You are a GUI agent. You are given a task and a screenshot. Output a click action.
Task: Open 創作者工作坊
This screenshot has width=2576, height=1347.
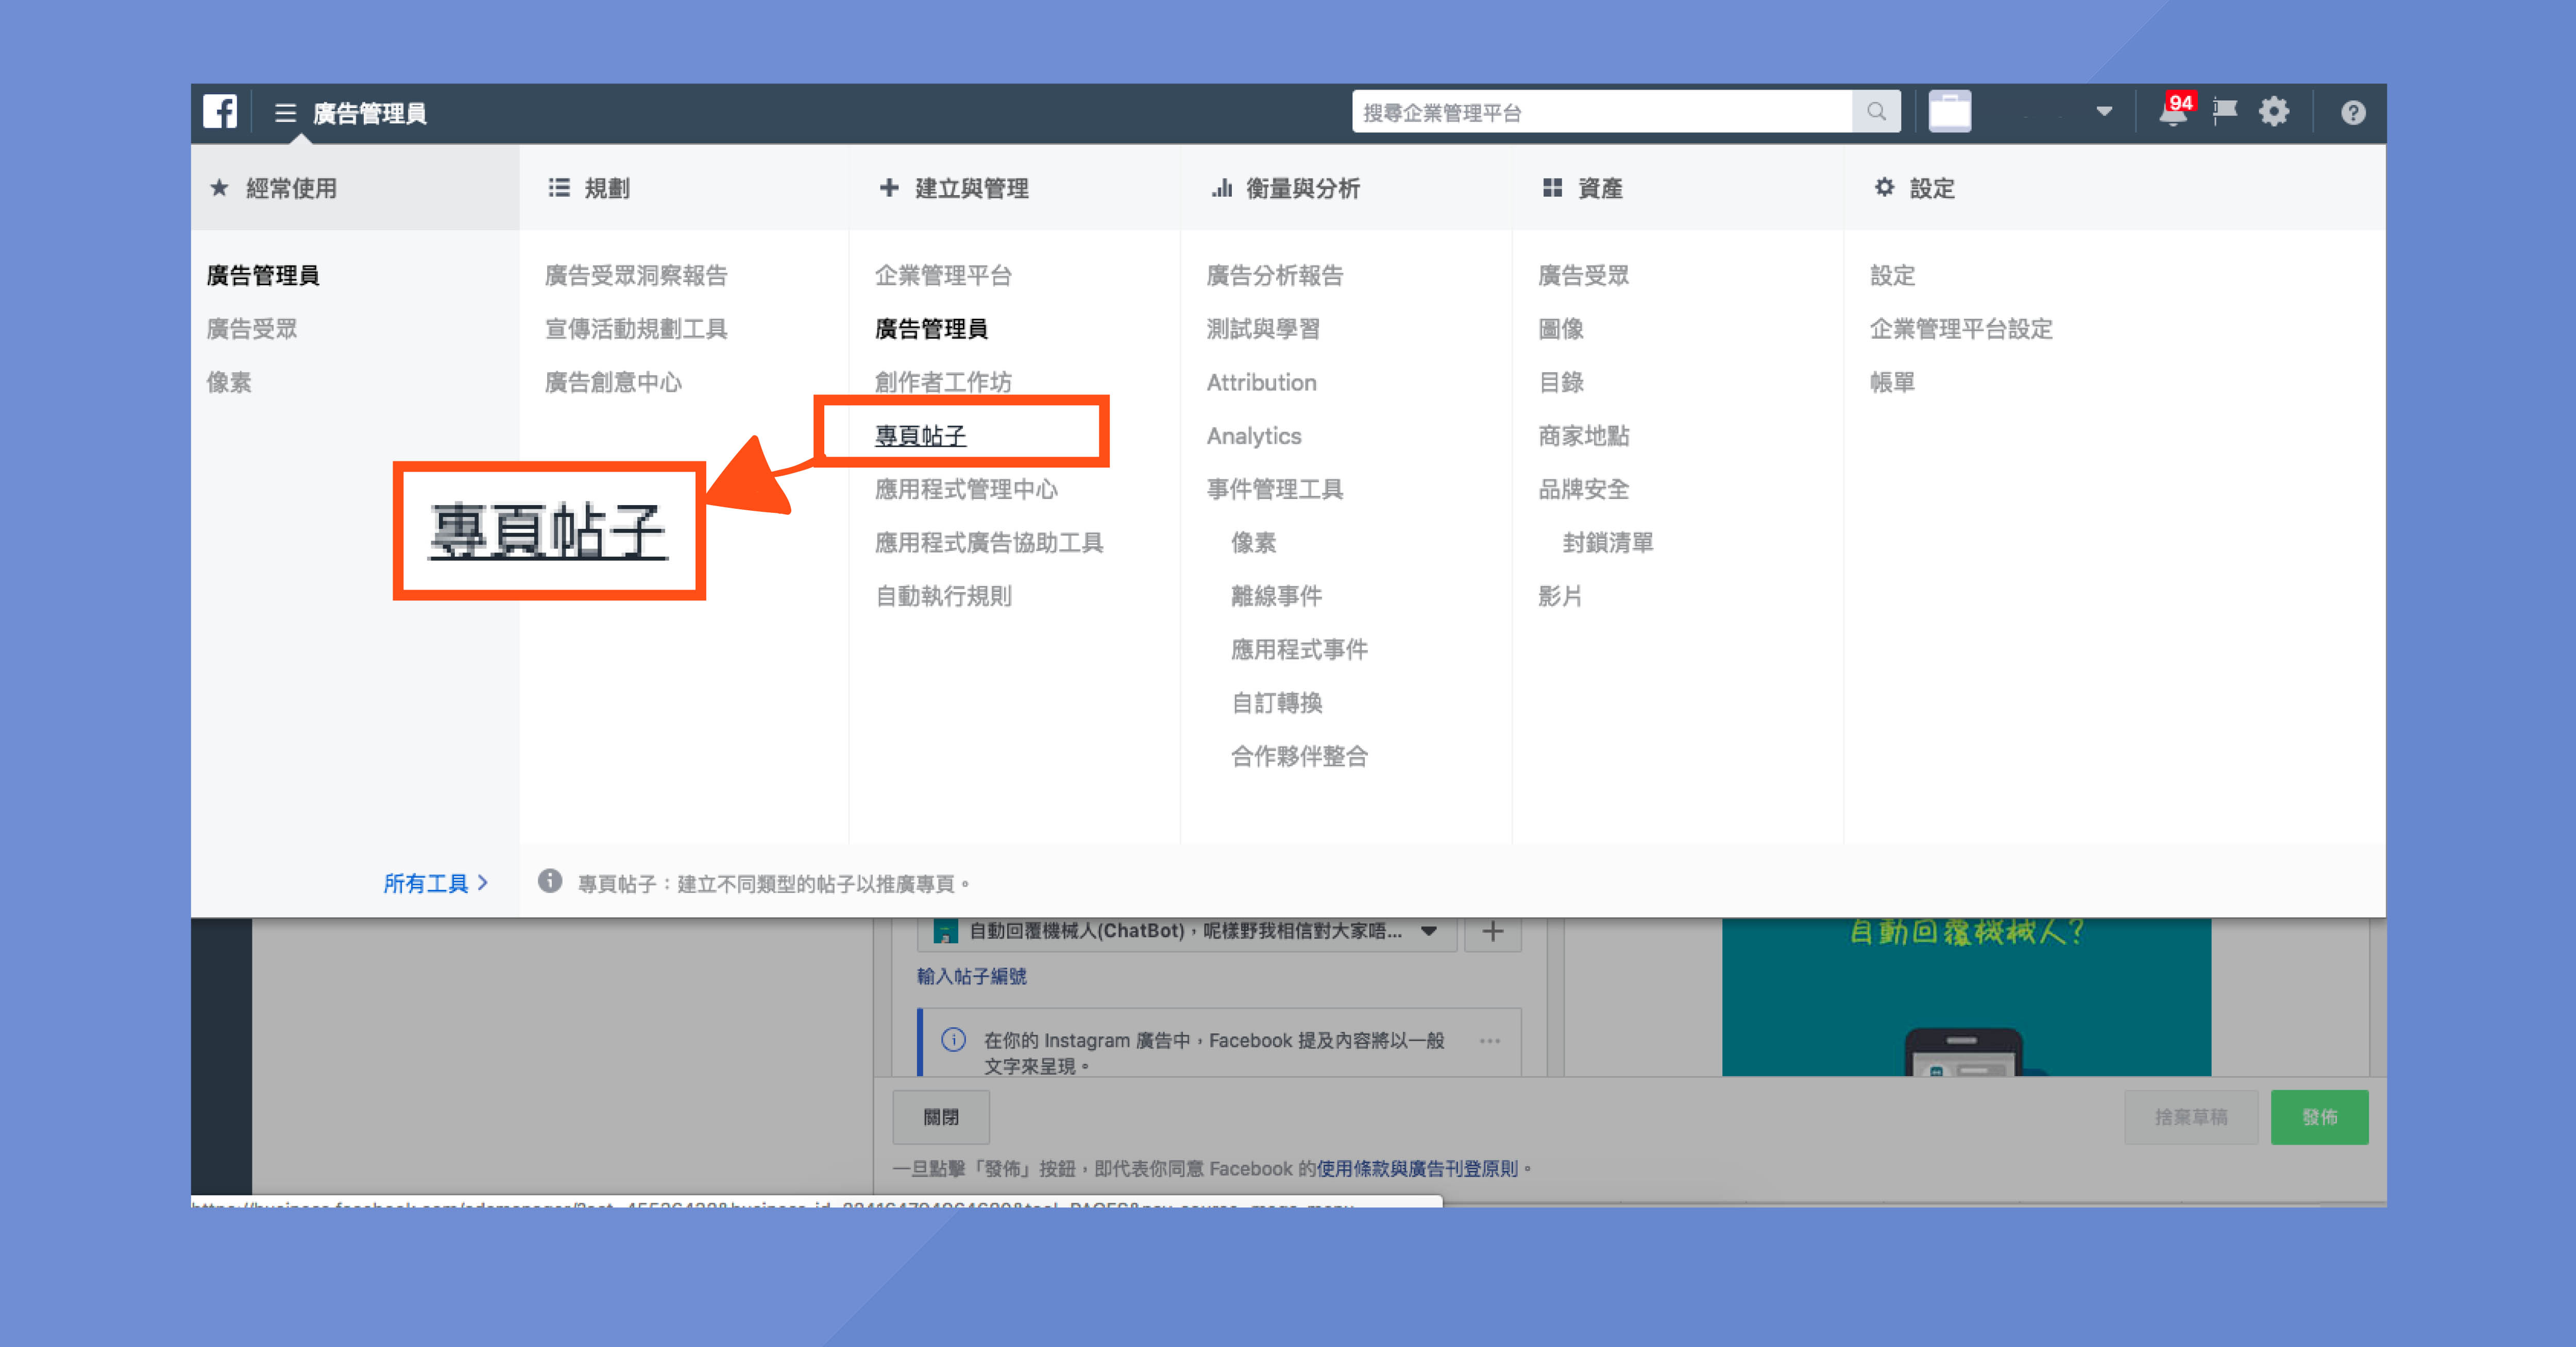click(943, 383)
